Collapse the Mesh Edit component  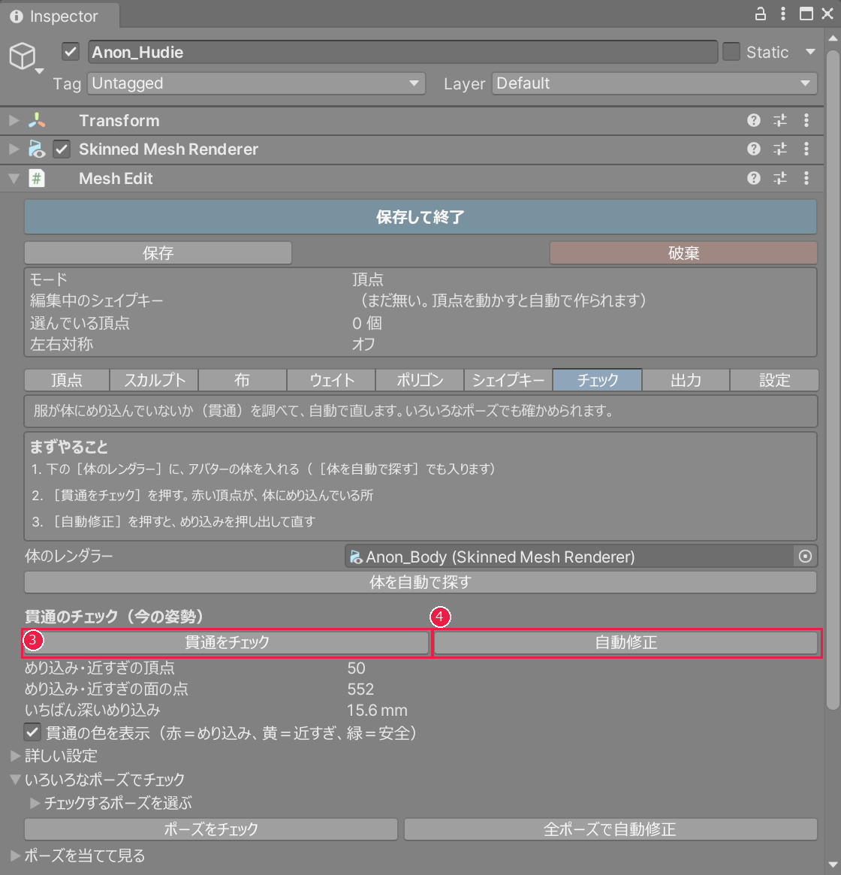pyautogui.click(x=14, y=179)
